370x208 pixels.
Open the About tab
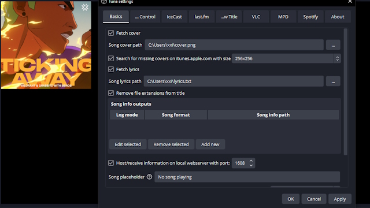click(x=338, y=17)
